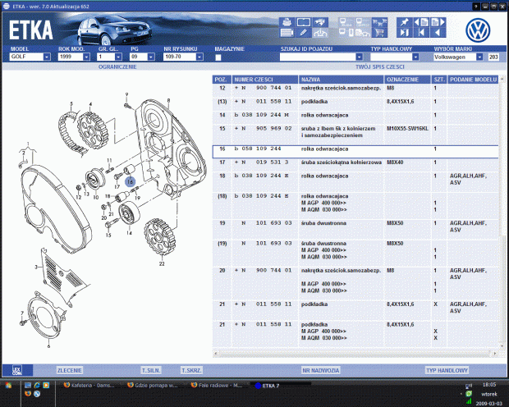
Task: Click the multiple shopping carts icon
Action: tap(379, 22)
